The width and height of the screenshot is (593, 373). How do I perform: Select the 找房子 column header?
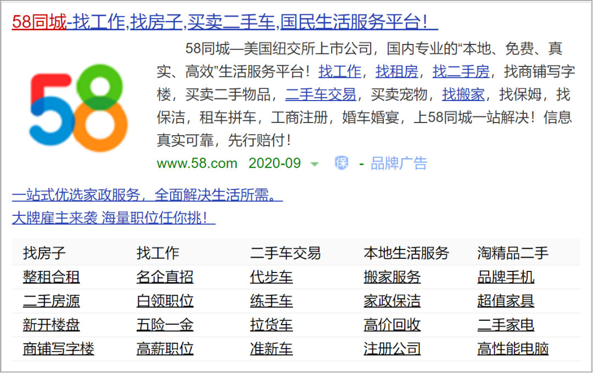point(44,253)
